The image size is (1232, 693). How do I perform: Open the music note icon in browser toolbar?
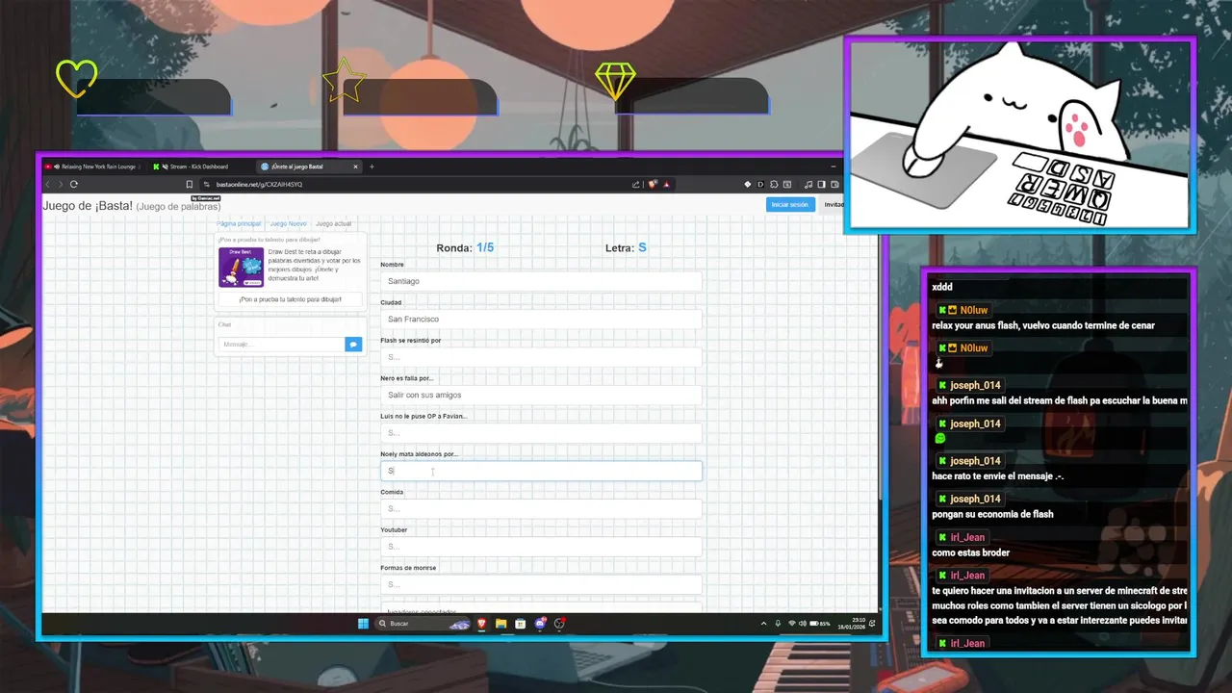pos(808,184)
